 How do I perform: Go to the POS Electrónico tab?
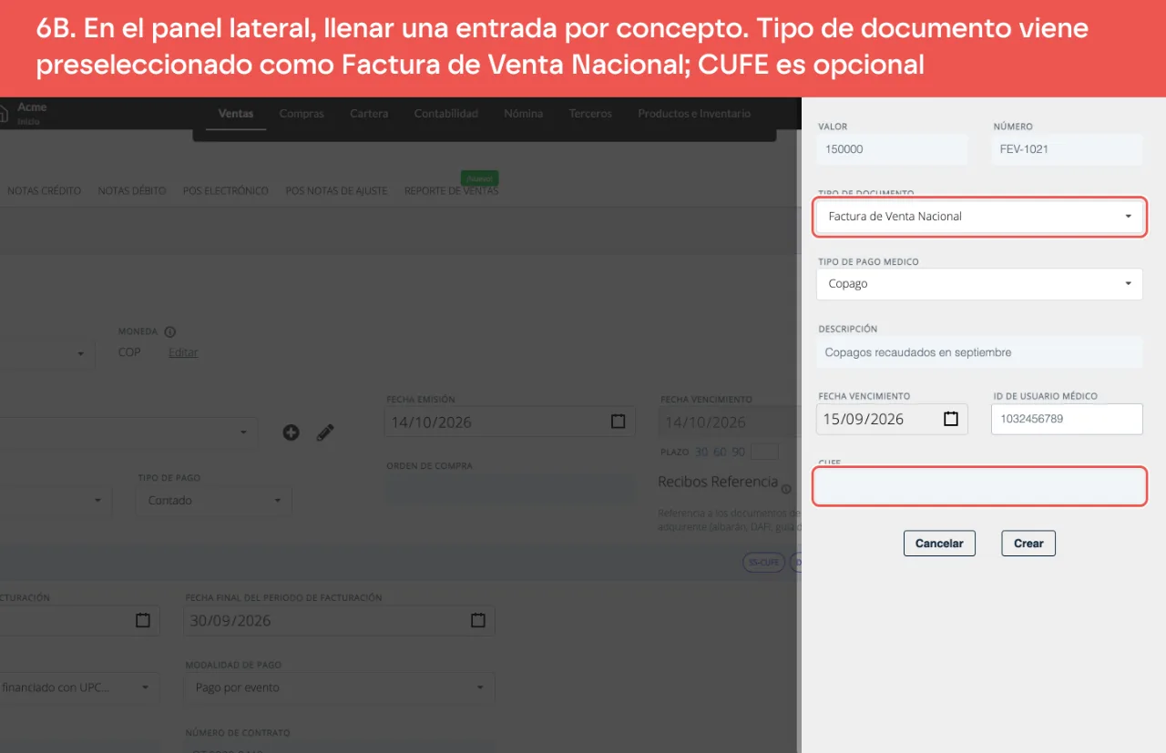coord(226,191)
